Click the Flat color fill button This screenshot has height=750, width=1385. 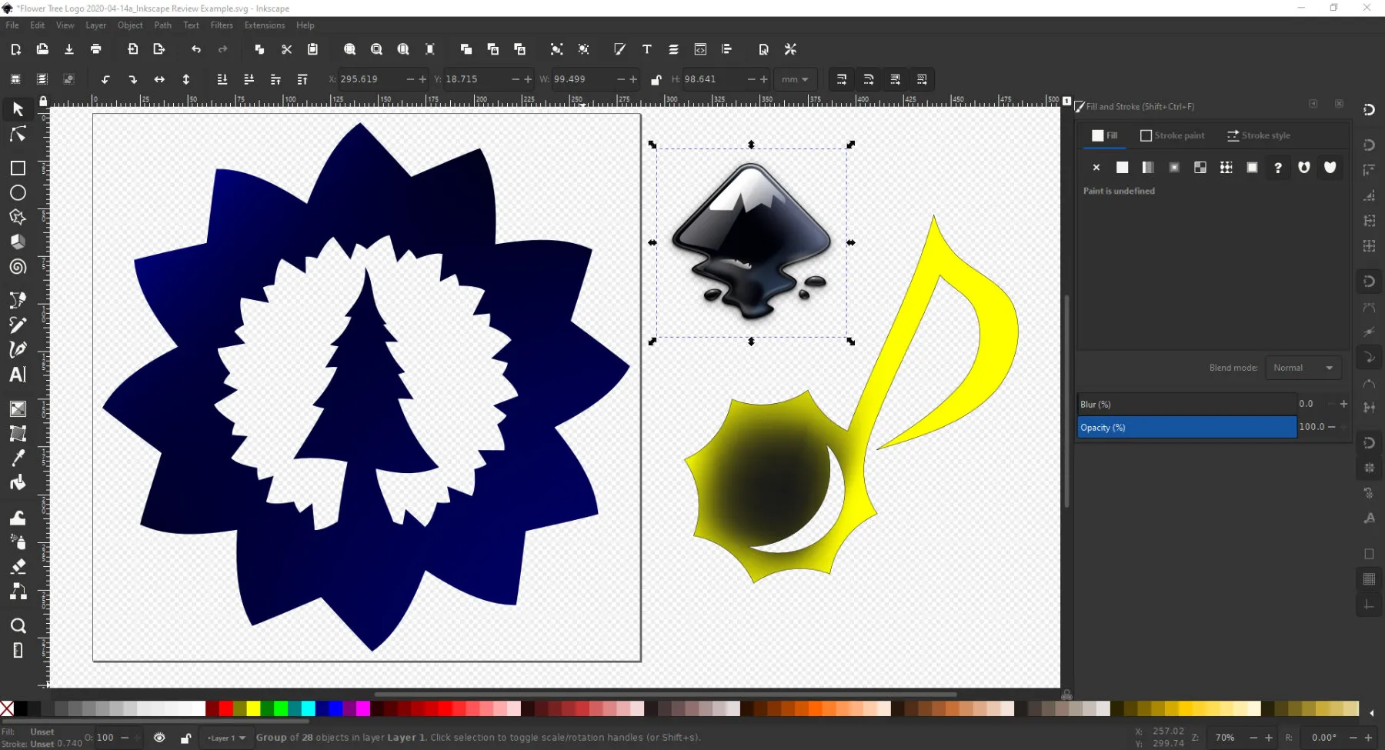point(1122,168)
